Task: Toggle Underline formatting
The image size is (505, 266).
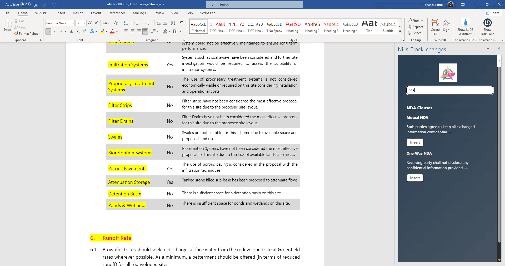Action: (x=61, y=31)
